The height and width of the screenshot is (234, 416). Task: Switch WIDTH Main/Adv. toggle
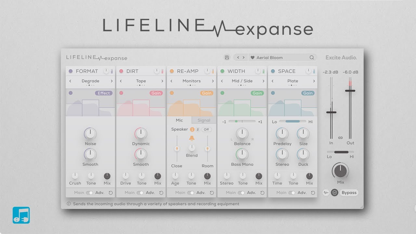[241, 193]
